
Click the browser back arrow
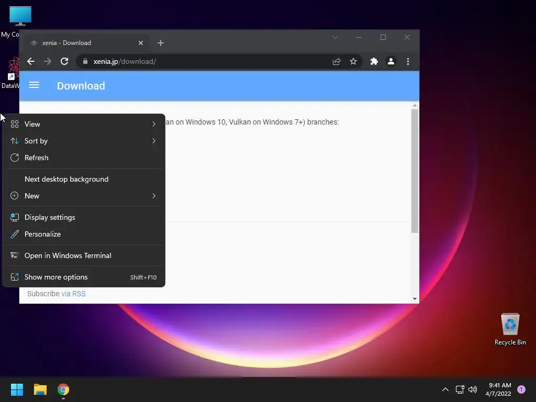click(31, 62)
